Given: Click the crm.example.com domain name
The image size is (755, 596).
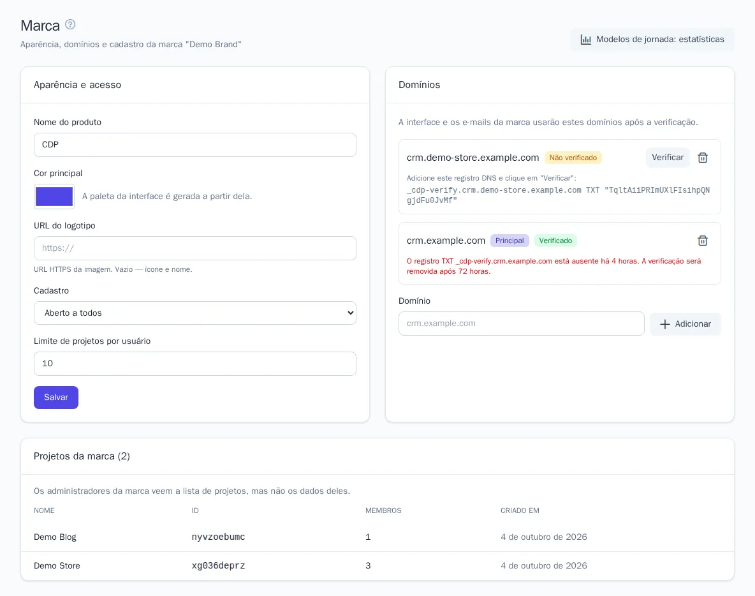Looking at the screenshot, I should [x=446, y=241].
